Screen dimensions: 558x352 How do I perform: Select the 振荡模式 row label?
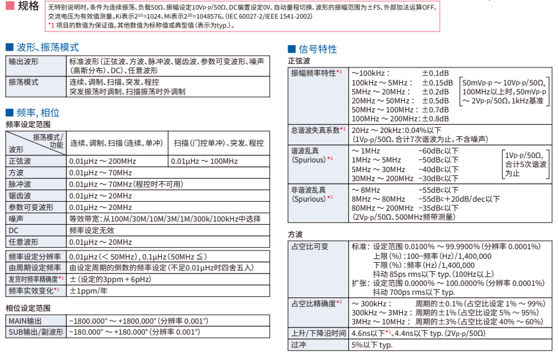coord(23,83)
